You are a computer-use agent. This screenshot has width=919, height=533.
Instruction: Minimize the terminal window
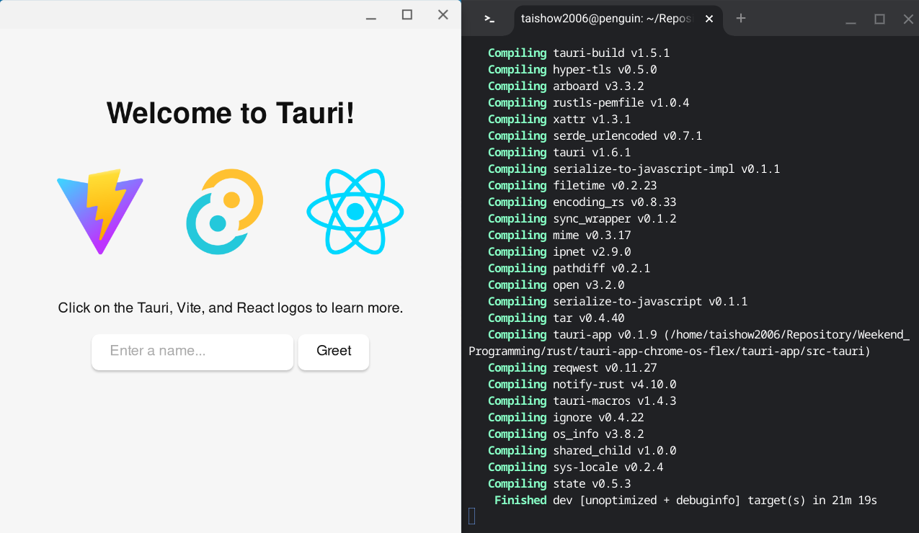[x=851, y=20]
